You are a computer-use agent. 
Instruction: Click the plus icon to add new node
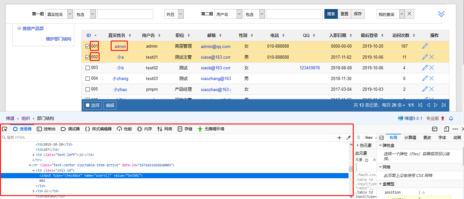pyautogui.click(x=339, y=138)
